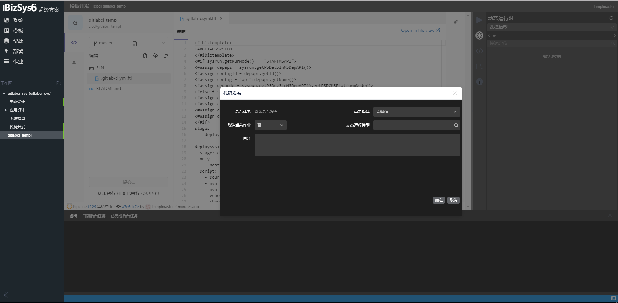The width and height of the screenshot is (618, 303).
Task: Switch to the 当前后台任务 tab
Action: [94, 216]
